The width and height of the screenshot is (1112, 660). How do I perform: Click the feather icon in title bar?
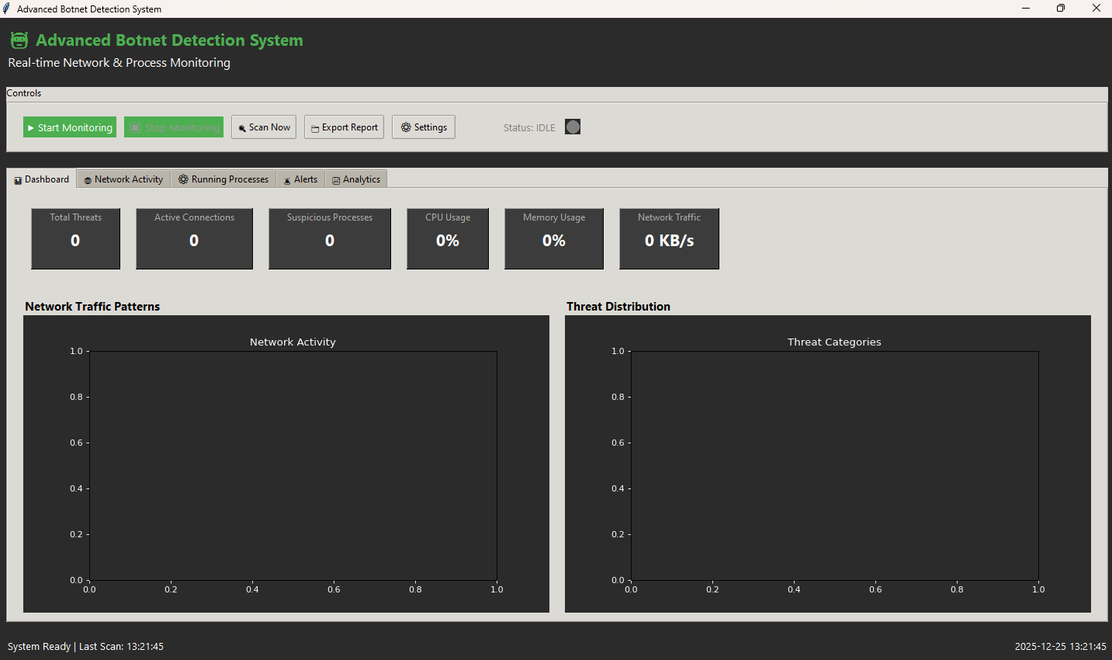[x=7, y=9]
